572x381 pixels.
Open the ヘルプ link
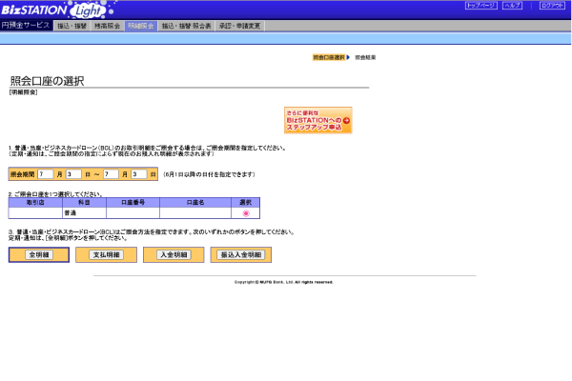click(x=513, y=6)
